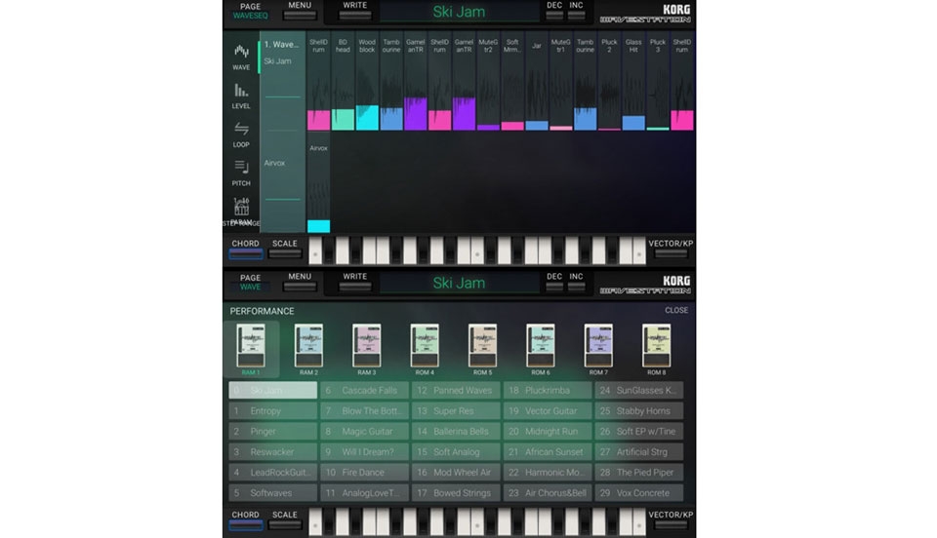Choose performance 29 Vox Concrete
The height and width of the screenshot is (538, 937).
coord(638,492)
